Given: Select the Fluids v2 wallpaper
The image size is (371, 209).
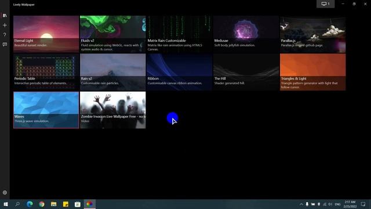Looking at the screenshot, I should click(x=113, y=34).
